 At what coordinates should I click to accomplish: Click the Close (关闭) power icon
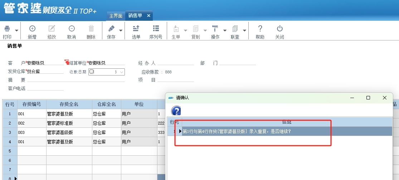[x=279, y=29]
